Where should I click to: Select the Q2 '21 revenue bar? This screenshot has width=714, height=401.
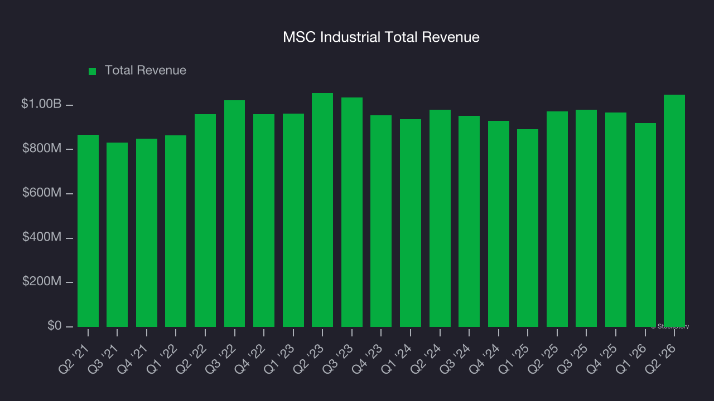tap(88, 231)
